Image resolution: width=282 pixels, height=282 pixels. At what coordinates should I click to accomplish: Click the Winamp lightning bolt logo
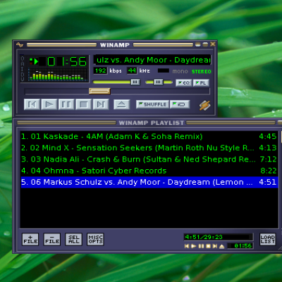[204, 105]
